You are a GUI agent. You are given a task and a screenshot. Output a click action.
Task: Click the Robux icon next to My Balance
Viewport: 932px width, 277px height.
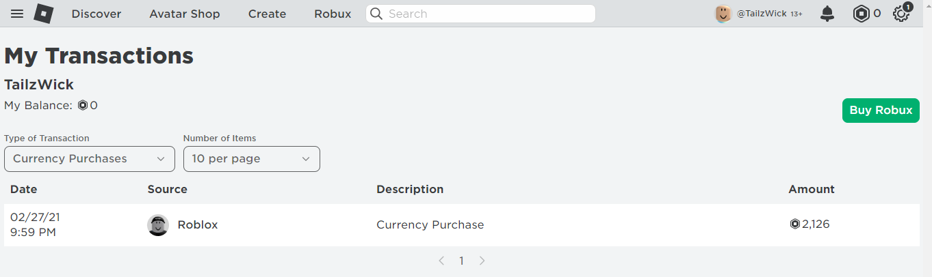pyautogui.click(x=83, y=105)
